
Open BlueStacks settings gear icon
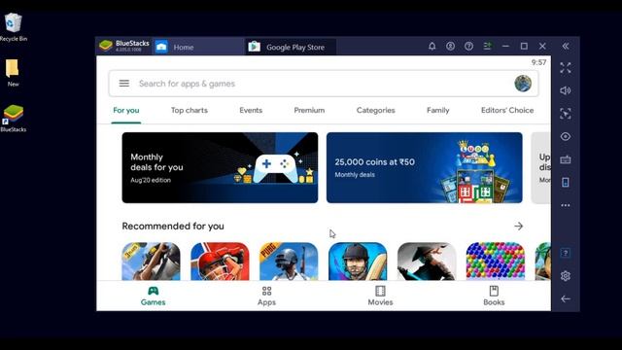click(566, 276)
